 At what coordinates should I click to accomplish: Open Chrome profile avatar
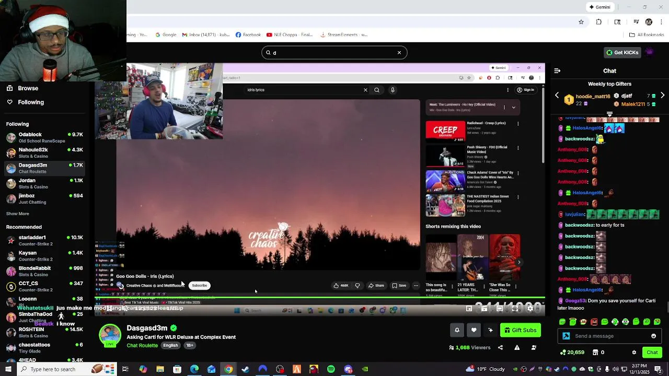click(x=649, y=22)
